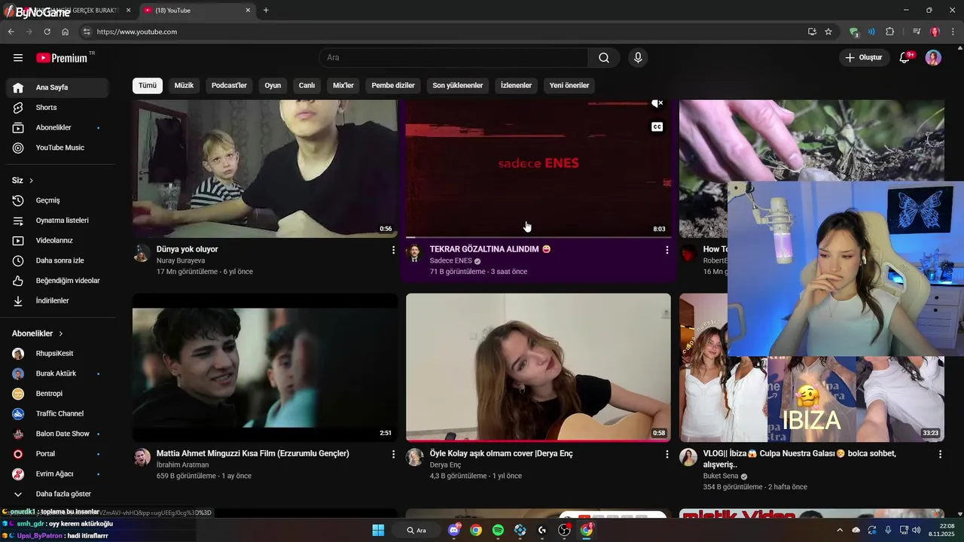Screen dimensions: 964x542
Task: Open the notifications bell
Action: pyautogui.click(x=905, y=58)
